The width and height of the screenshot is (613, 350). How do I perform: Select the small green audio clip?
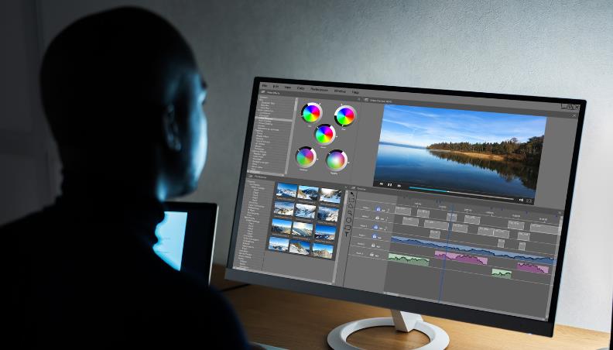pyautogui.click(x=502, y=273)
